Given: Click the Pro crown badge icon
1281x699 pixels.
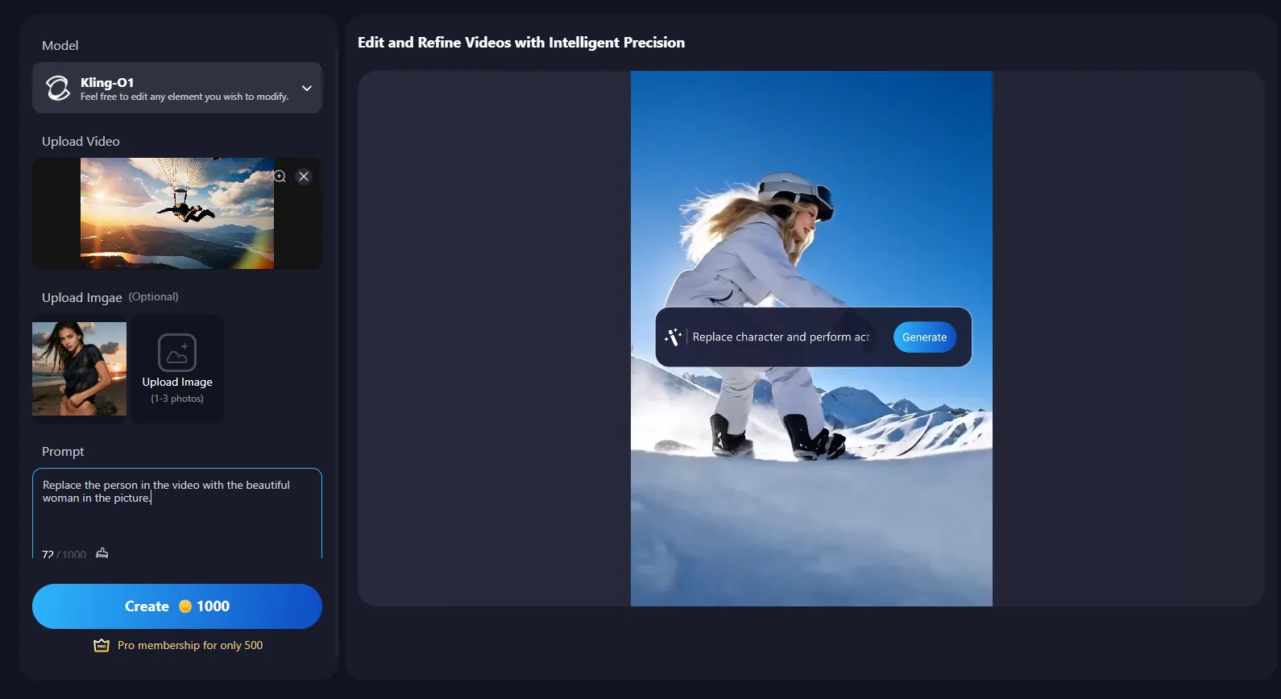Looking at the screenshot, I should tap(102, 646).
